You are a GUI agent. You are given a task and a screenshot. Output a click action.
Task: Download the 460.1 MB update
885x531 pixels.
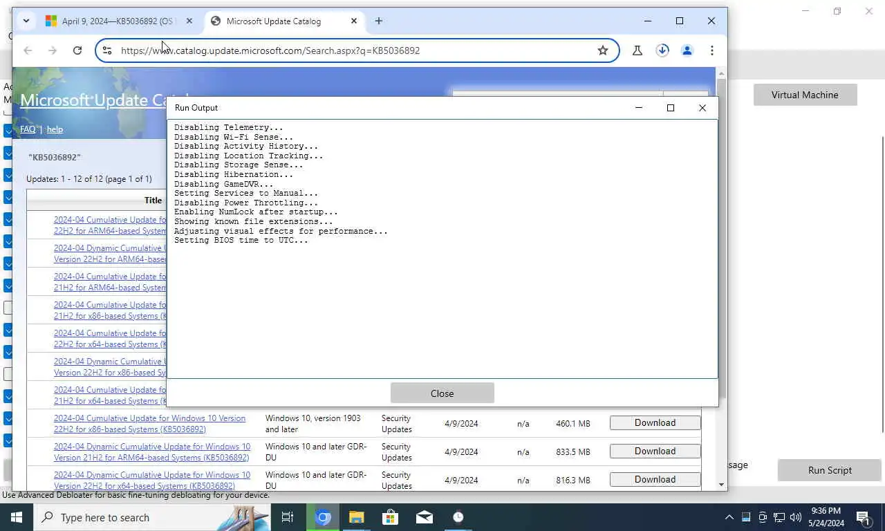click(655, 423)
